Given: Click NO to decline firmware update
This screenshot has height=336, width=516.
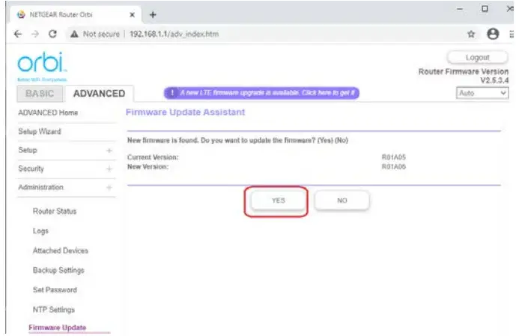Looking at the screenshot, I should click(x=342, y=200).
